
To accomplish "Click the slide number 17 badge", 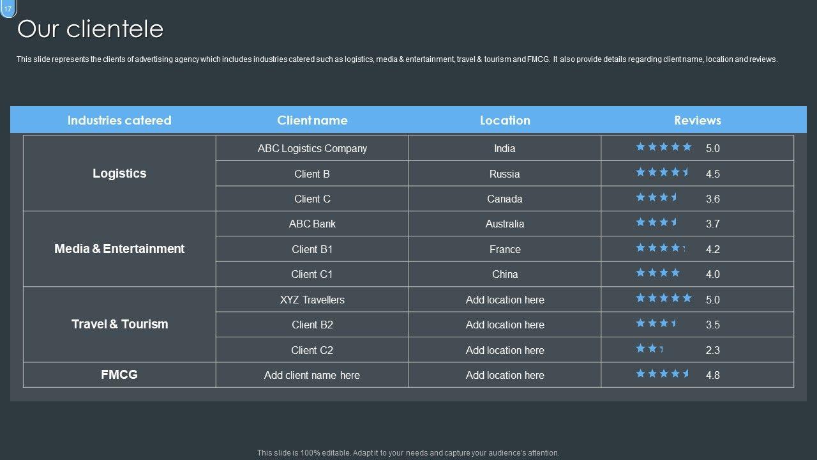I will [8, 8].
